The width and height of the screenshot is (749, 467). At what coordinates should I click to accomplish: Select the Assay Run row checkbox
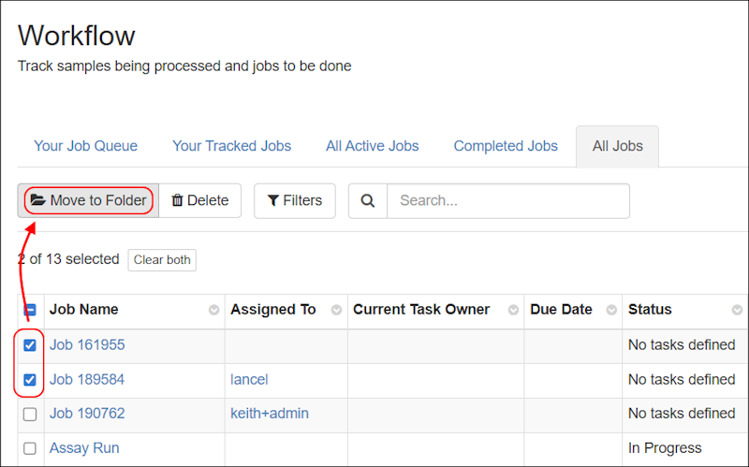click(x=30, y=448)
